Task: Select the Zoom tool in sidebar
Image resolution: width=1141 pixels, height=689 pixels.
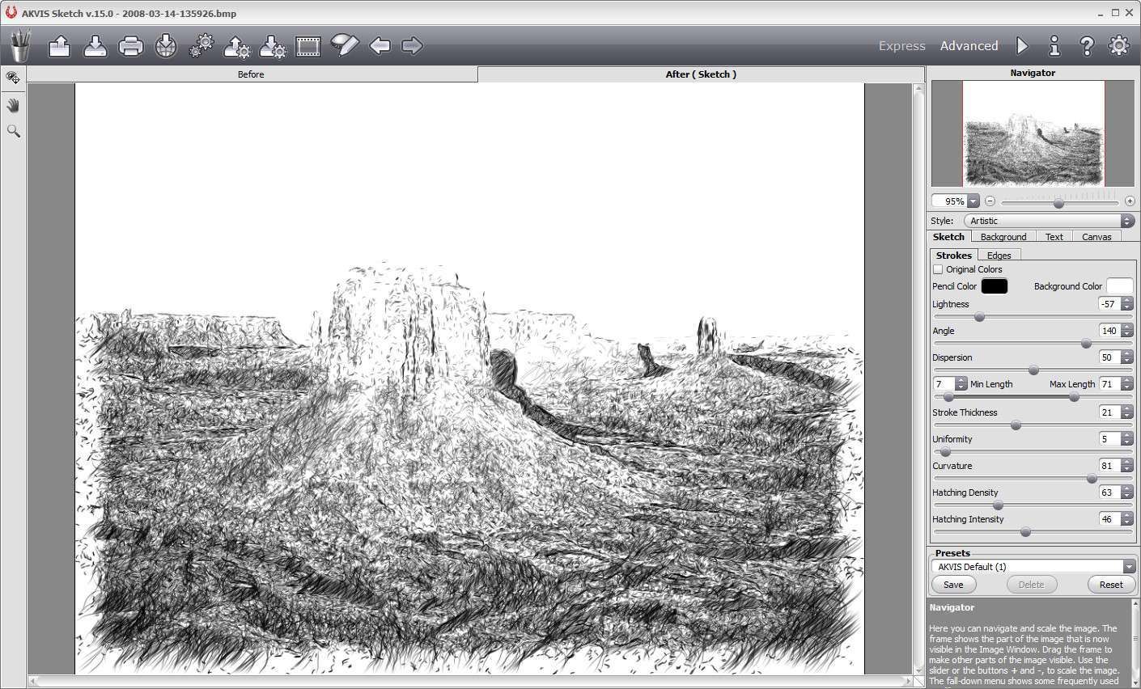Action: point(13,130)
